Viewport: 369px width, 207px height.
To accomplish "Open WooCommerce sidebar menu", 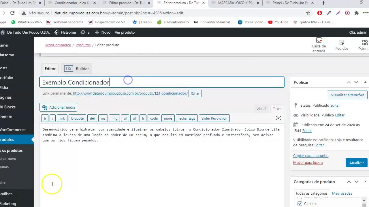I will coord(13,130).
